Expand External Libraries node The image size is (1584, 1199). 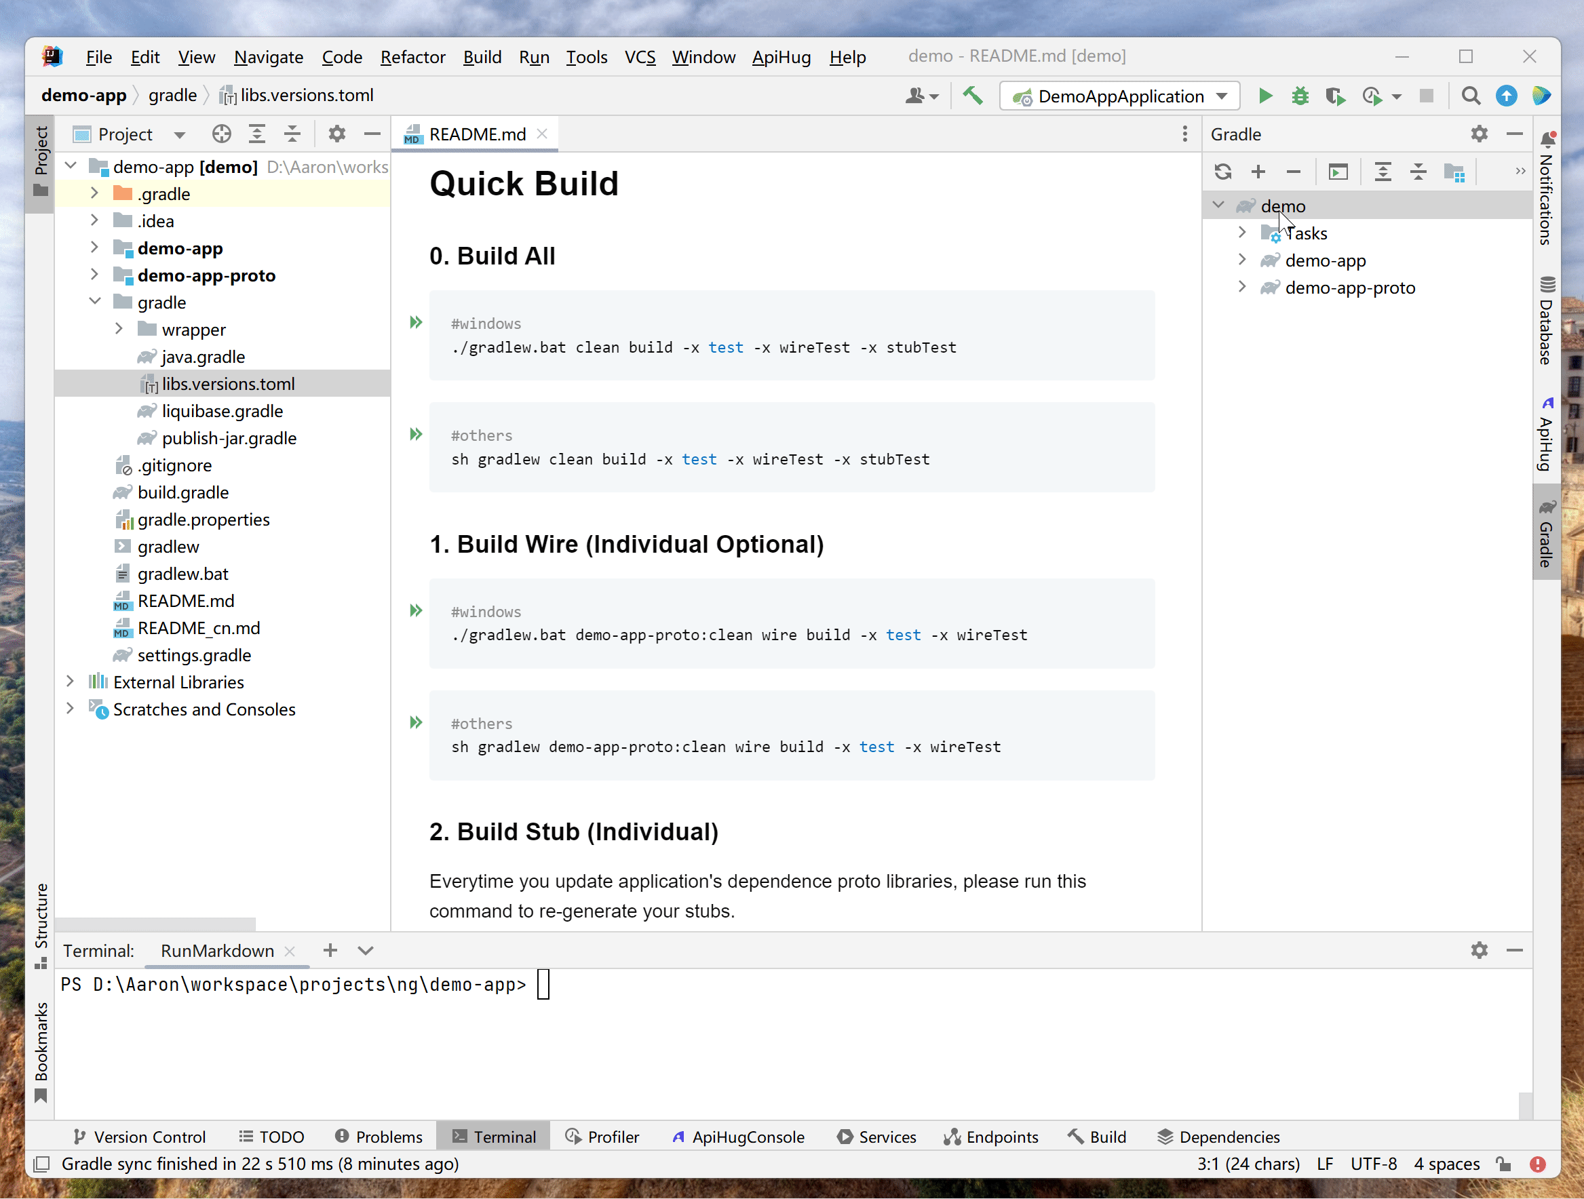(x=70, y=682)
